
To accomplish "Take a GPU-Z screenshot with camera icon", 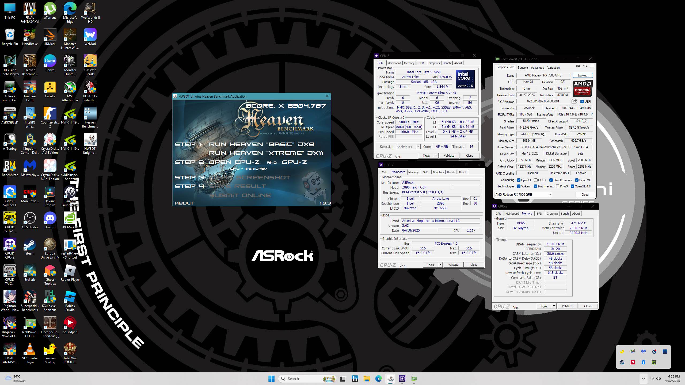I will tap(578, 66).
